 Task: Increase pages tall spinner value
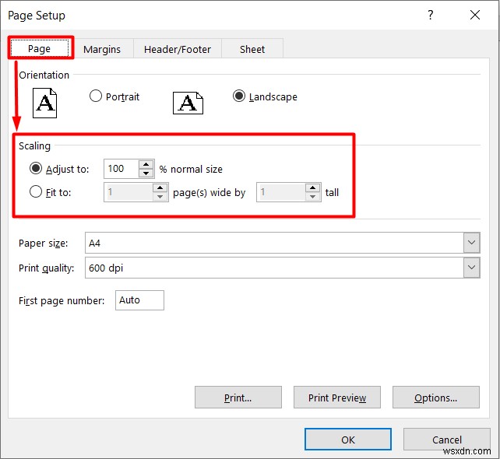click(x=313, y=188)
